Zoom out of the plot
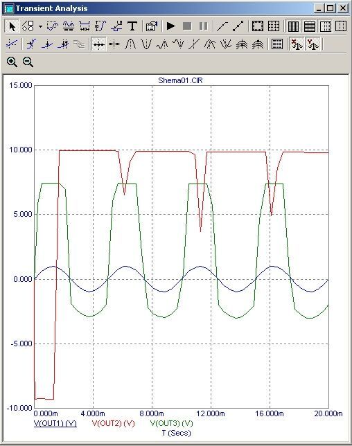The image size is (352, 446). point(28,62)
